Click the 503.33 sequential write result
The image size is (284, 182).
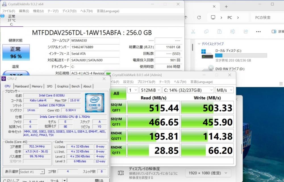click(x=207, y=108)
